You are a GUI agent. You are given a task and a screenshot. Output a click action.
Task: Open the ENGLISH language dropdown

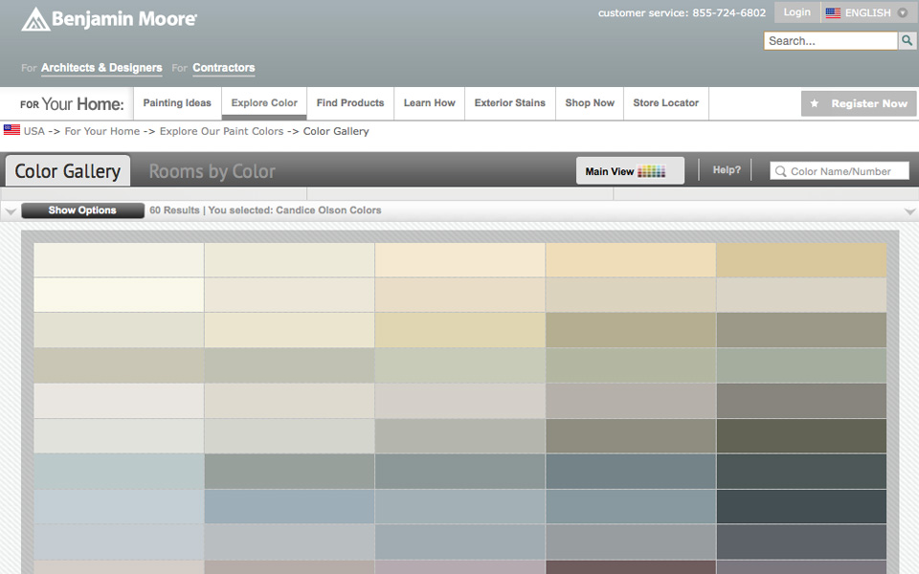pos(902,13)
